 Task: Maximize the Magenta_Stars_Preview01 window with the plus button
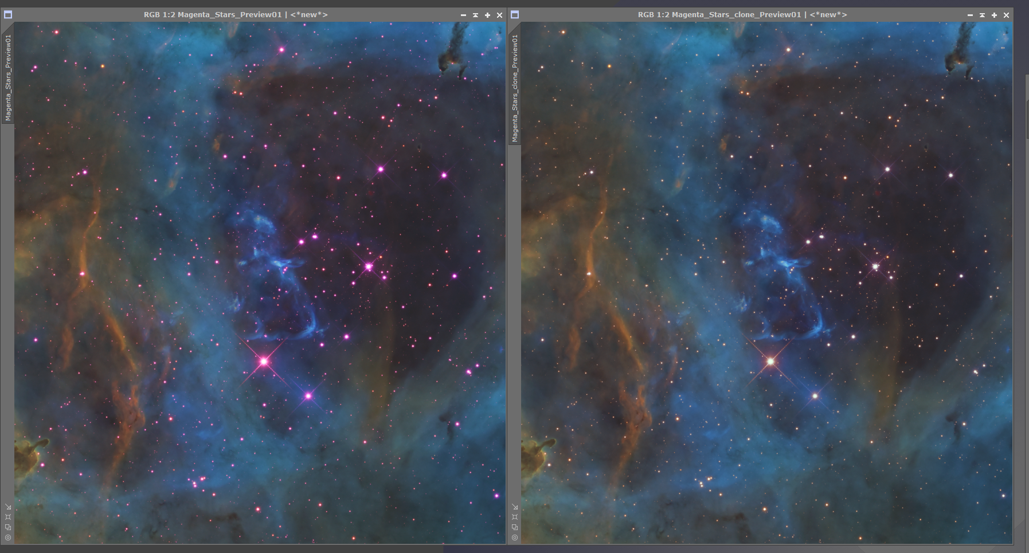pos(487,15)
